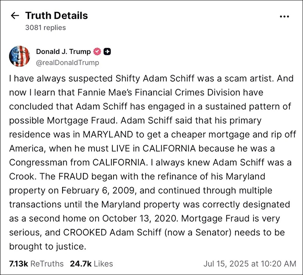Open the poster's profile avatar

pos(19,57)
